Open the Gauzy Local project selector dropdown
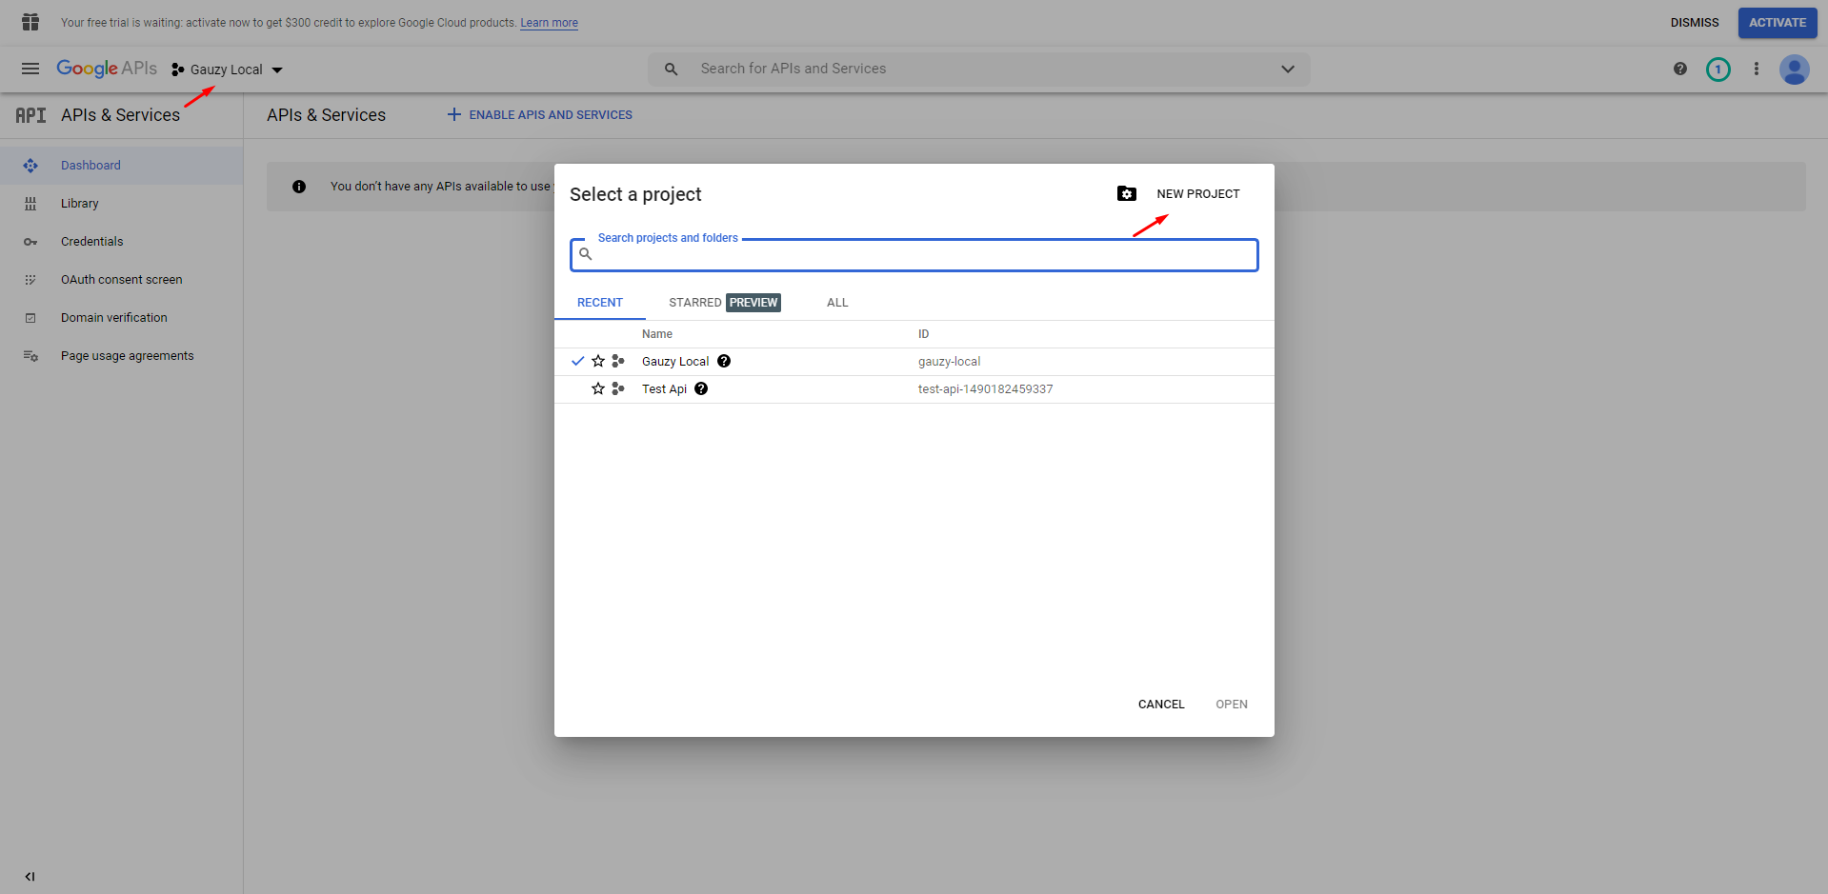 pyautogui.click(x=228, y=70)
